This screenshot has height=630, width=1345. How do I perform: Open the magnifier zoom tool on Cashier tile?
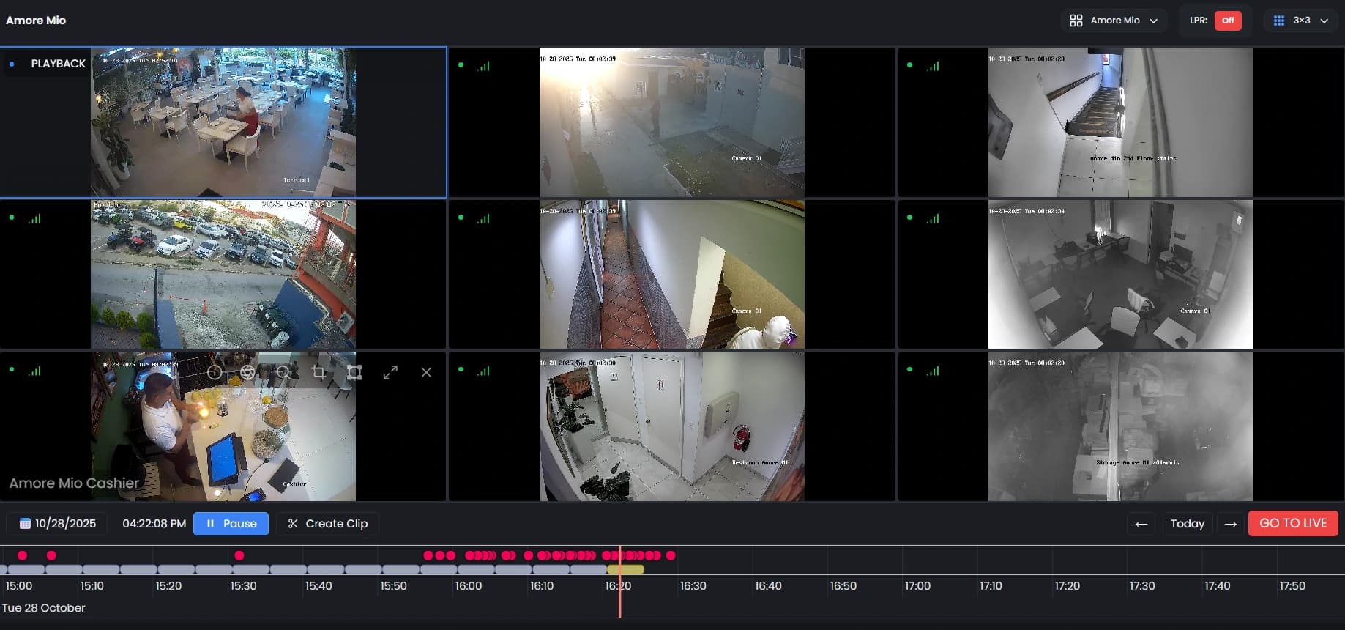point(283,372)
